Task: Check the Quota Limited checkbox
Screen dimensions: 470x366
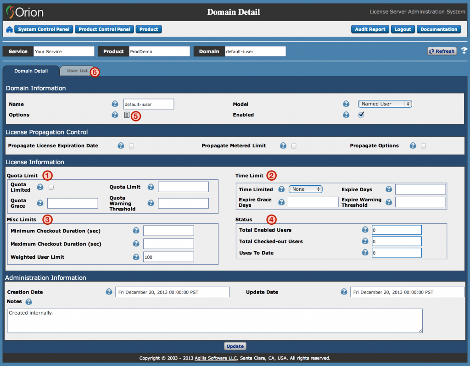Action: click(51, 187)
